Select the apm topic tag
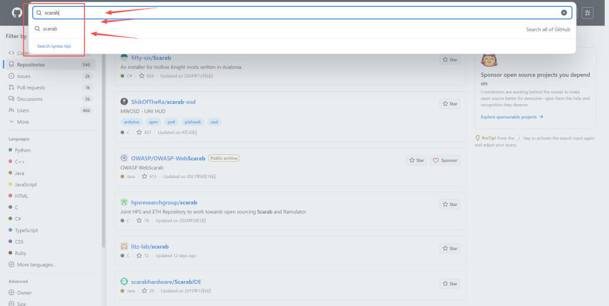Screen dimensions: 609x306 point(153,122)
